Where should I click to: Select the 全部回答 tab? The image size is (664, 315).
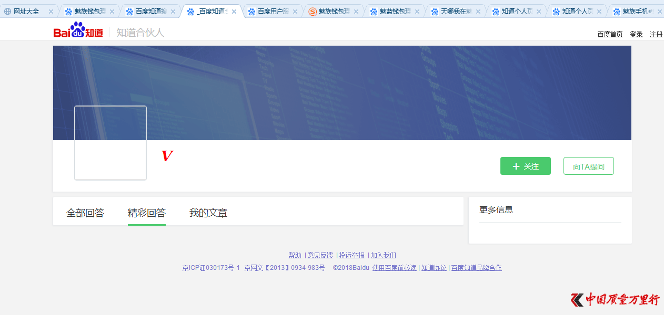pyautogui.click(x=85, y=213)
